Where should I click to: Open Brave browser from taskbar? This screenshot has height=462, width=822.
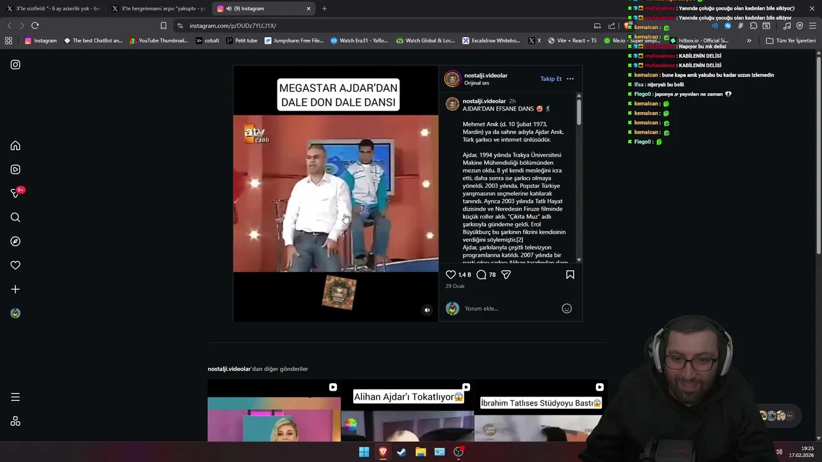tap(383, 452)
